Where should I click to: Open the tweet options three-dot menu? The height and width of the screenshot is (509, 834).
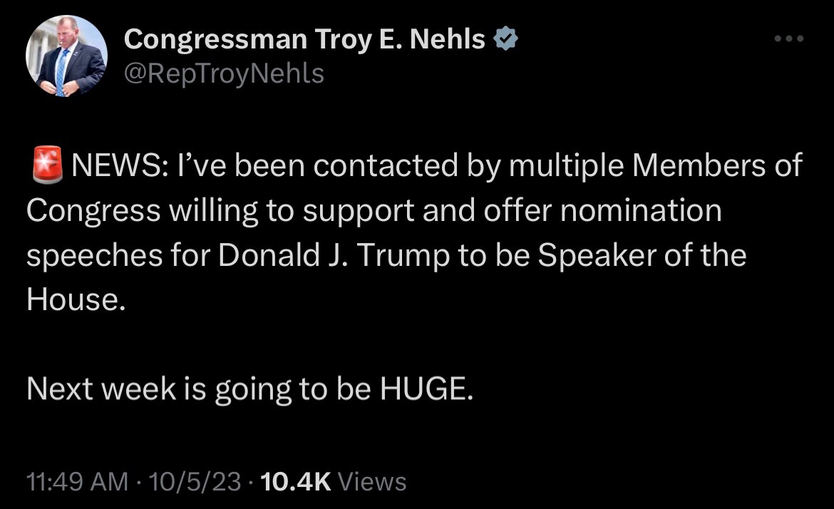click(x=788, y=39)
